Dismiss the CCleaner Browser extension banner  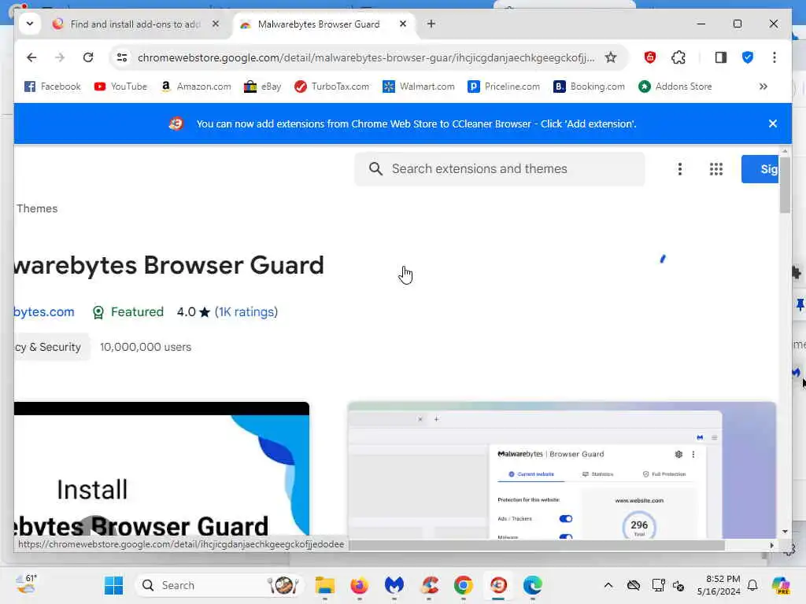coord(773,123)
